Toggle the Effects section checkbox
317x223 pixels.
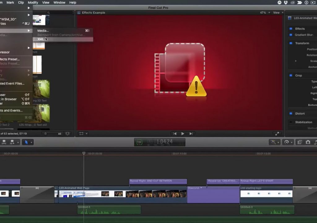pyautogui.click(x=291, y=28)
